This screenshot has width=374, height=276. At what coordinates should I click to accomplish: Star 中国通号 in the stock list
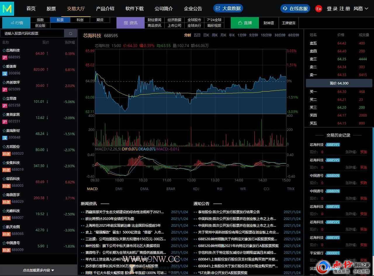(x=4, y=243)
